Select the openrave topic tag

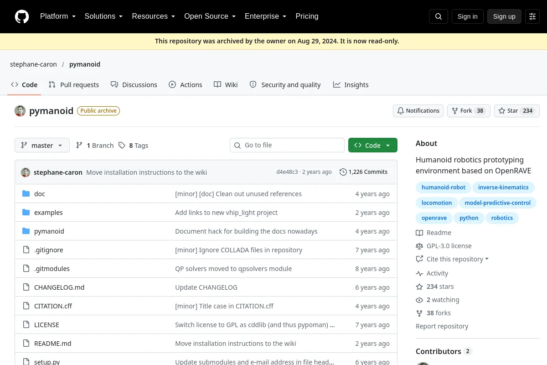coord(434,218)
